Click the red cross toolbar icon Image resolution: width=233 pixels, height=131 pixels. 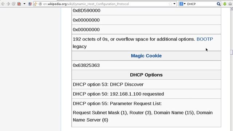coord(19,4)
